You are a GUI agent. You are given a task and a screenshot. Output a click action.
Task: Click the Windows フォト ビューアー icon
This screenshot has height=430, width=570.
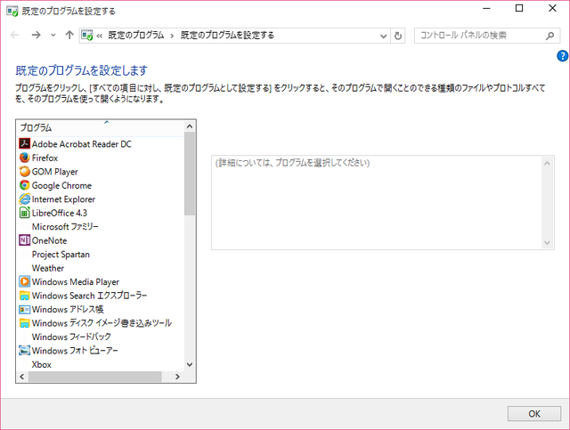[24, 351]
